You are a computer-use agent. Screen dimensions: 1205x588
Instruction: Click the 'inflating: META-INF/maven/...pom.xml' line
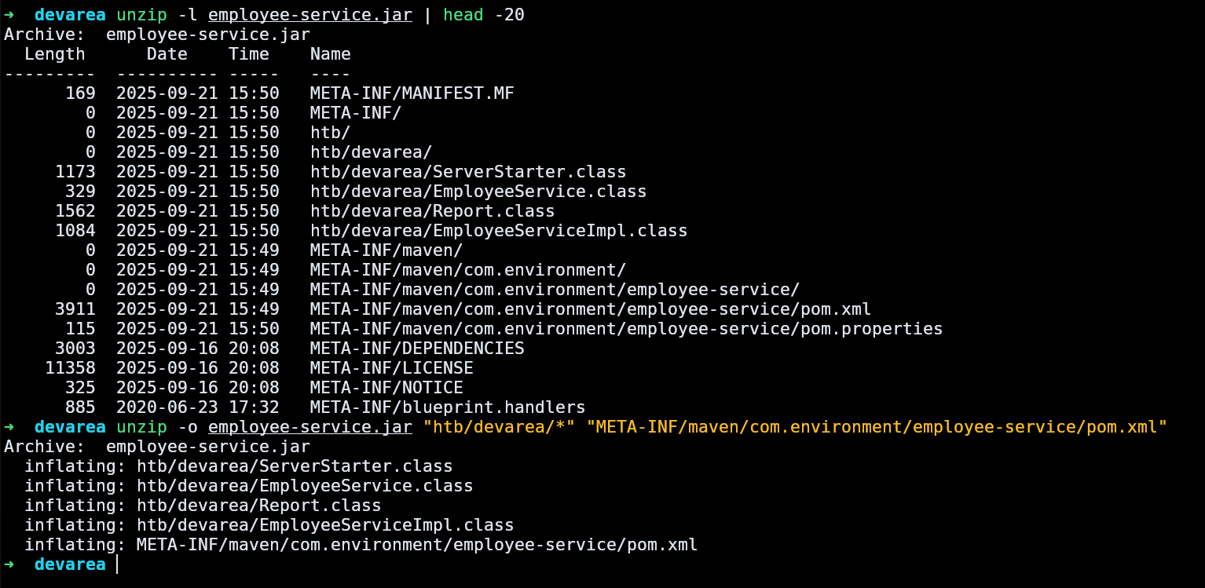(361, 545)
